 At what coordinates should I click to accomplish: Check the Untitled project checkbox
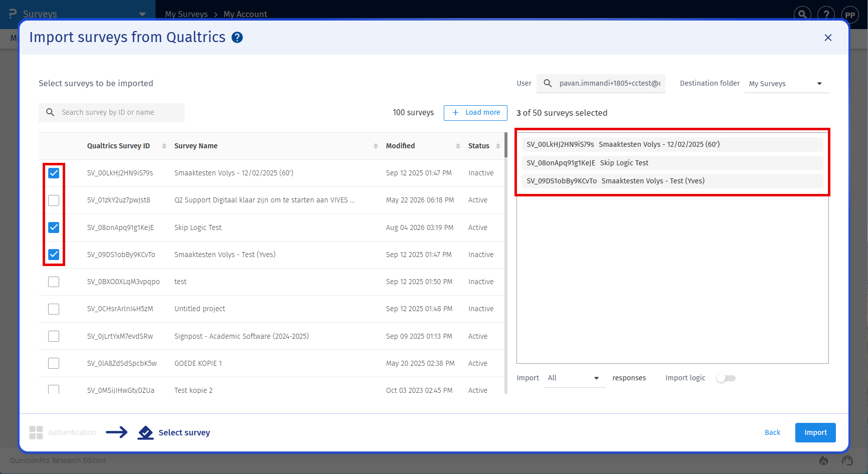pyautogui.click(x=54, y=309)
